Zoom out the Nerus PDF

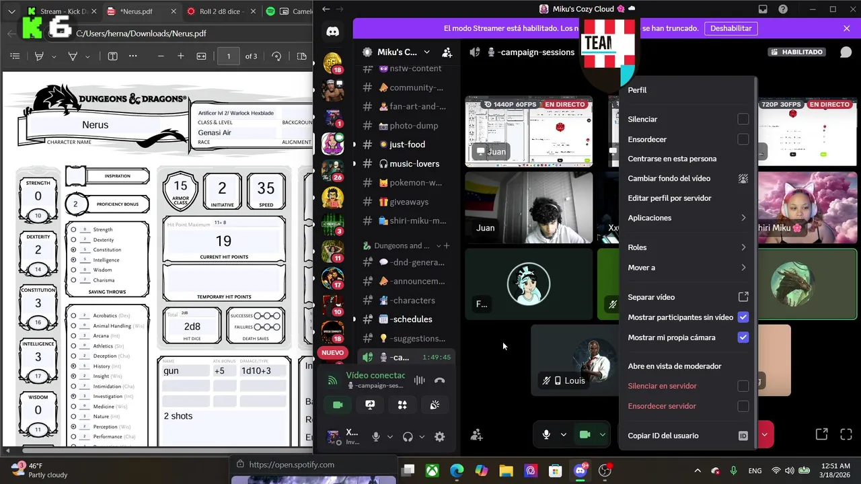tap(160, 56)
